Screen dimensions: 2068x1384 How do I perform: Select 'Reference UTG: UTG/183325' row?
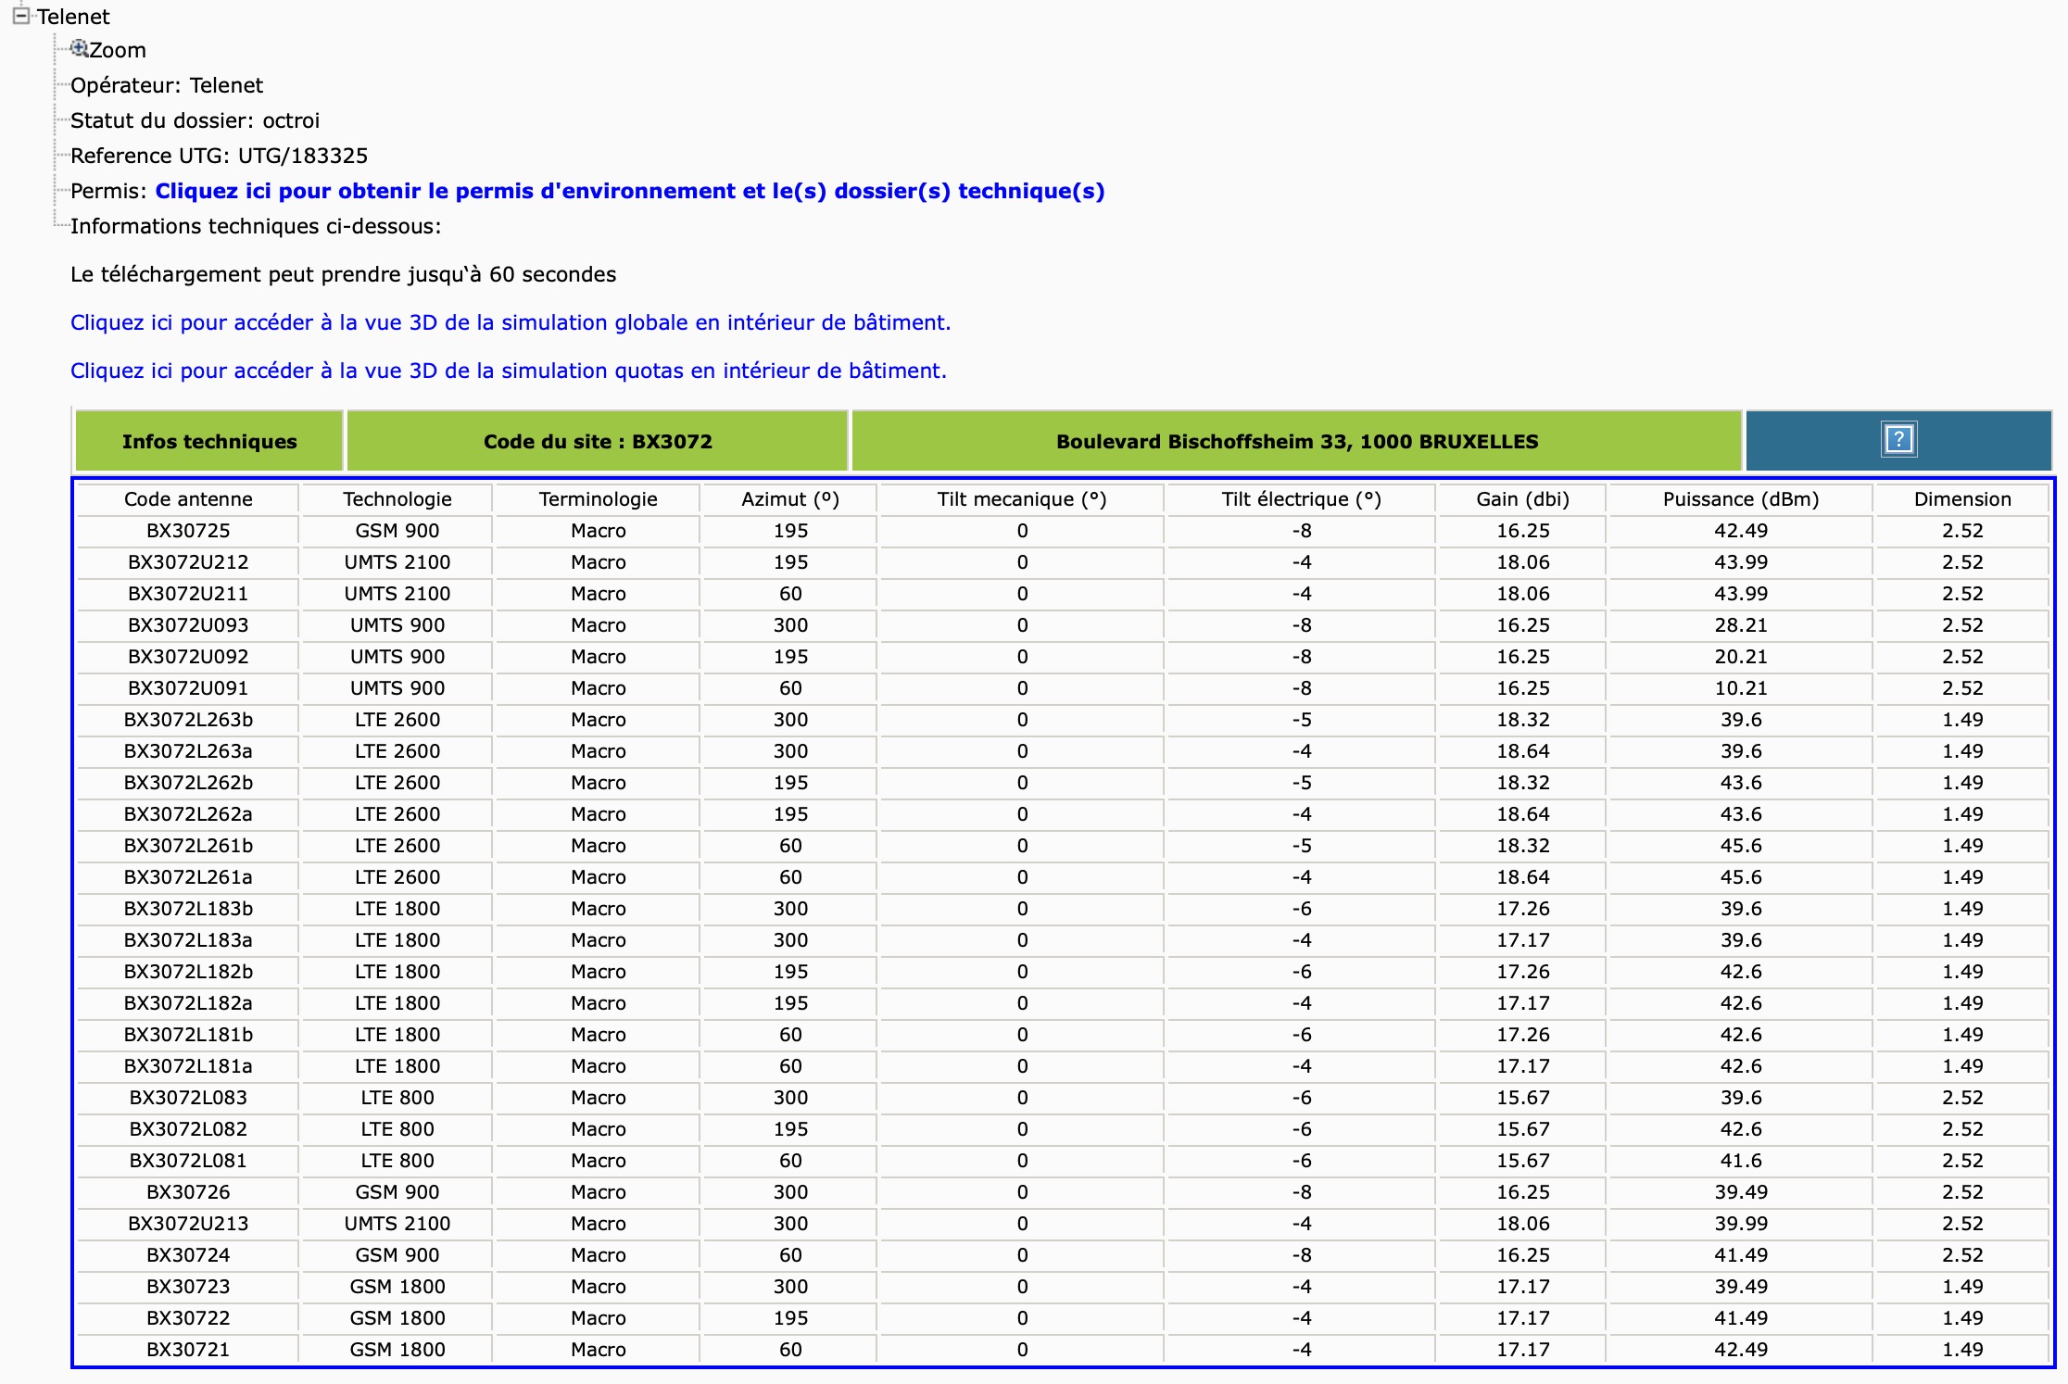tap(219, 156)
